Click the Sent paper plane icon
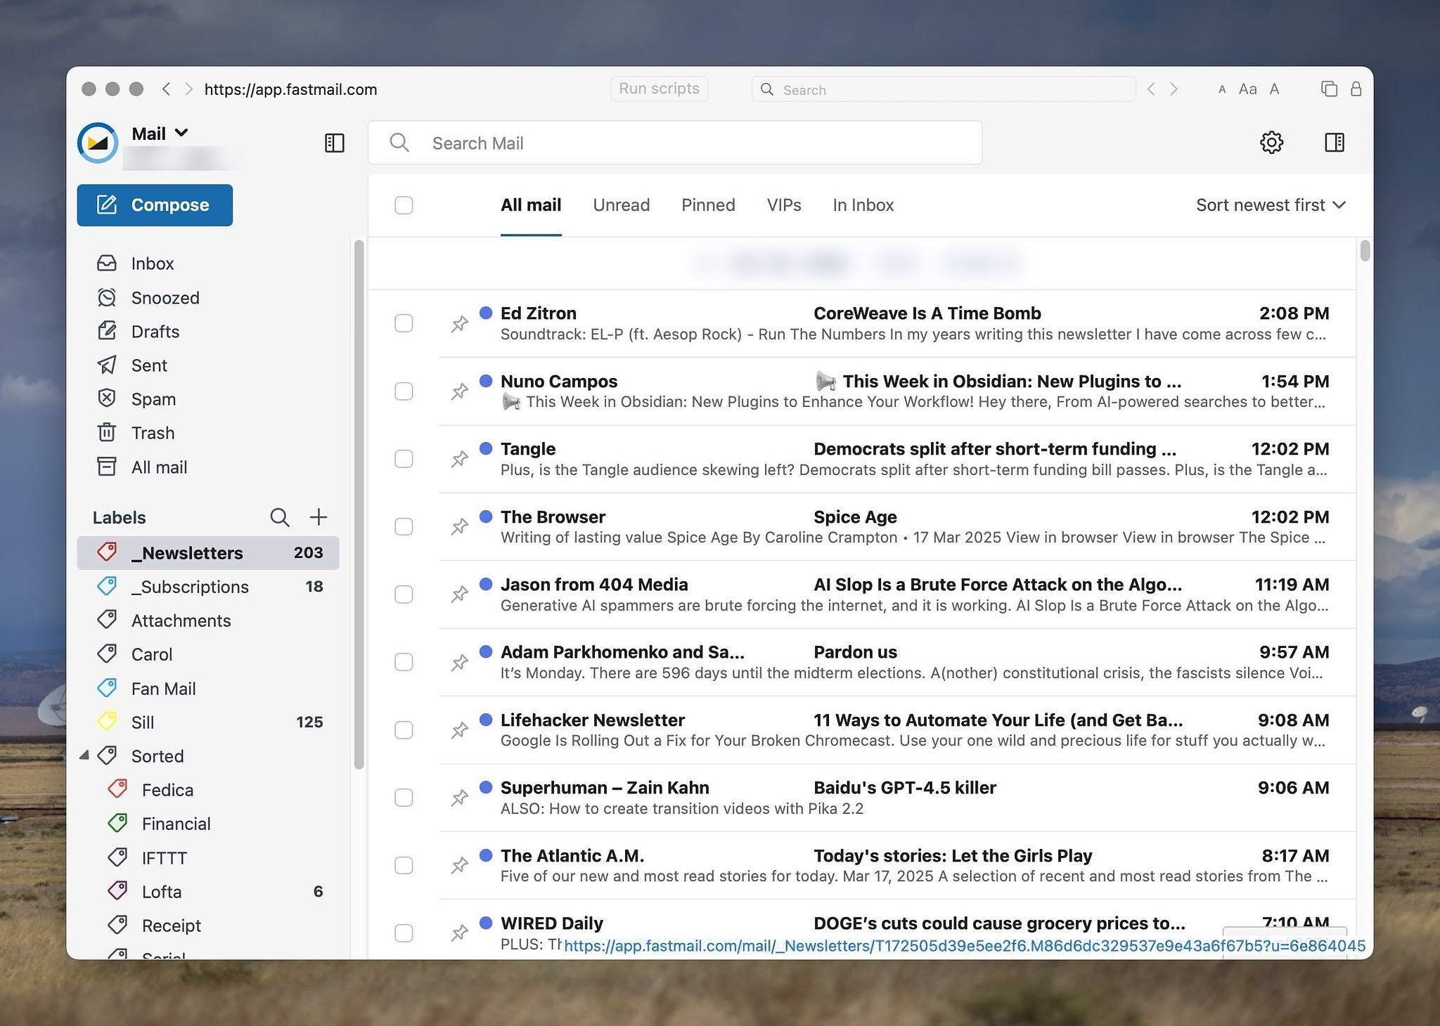 tap(107, 365)
